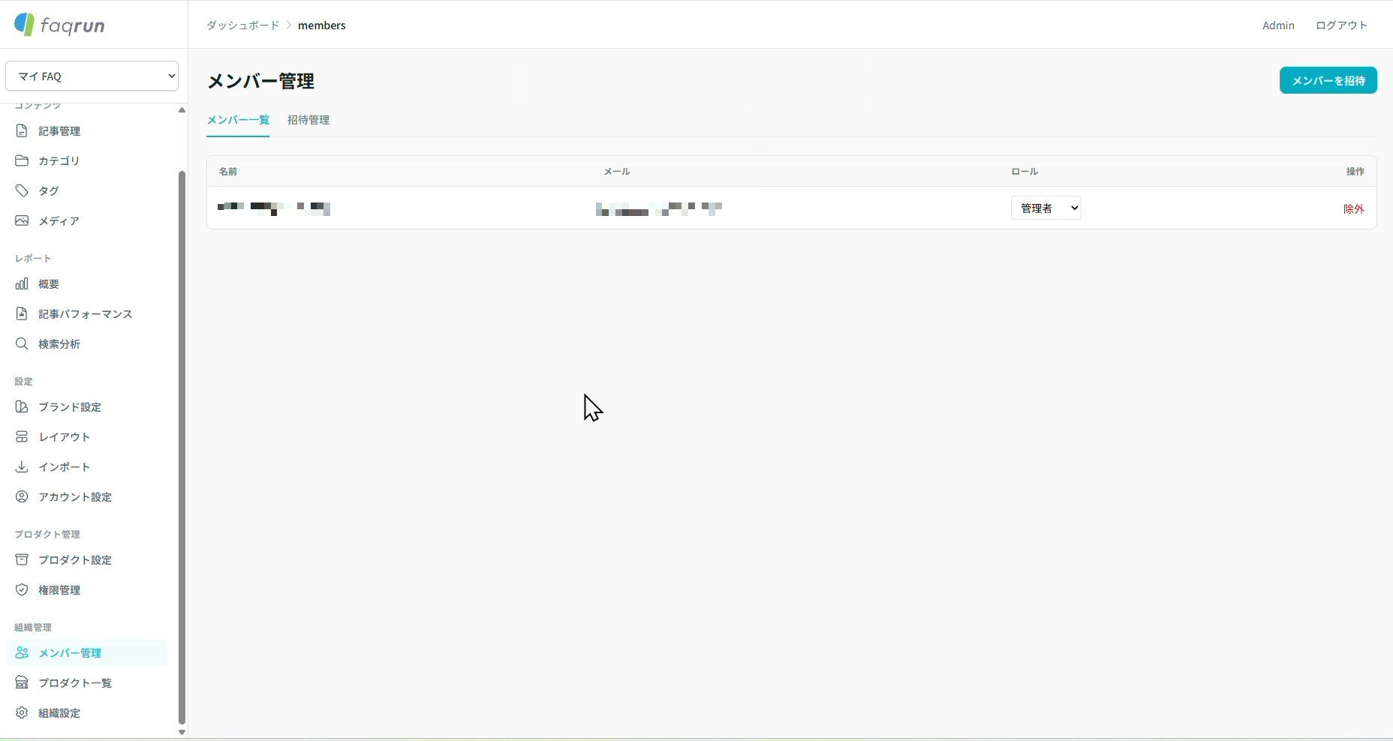This screenshot has width=1393, height=741.
Task: Click the blurred member email cell
Action: [x=659, y=208]
